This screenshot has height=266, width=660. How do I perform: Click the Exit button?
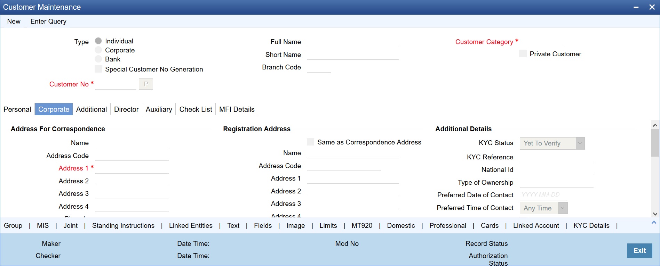pyautogui.click(x=639, y=250)
